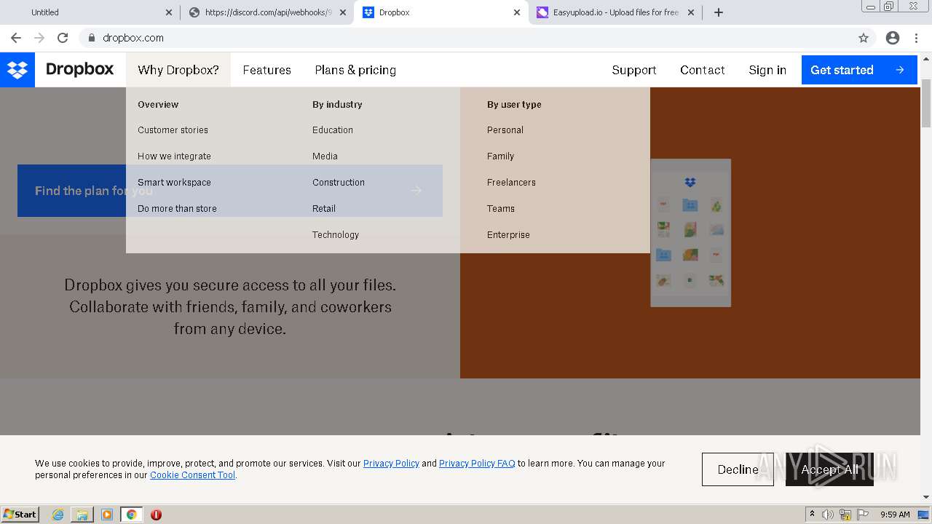Viewport: 932px width, 524px height.
Task: Open the Cookie Consent Tool link
Action: (192, 475)
